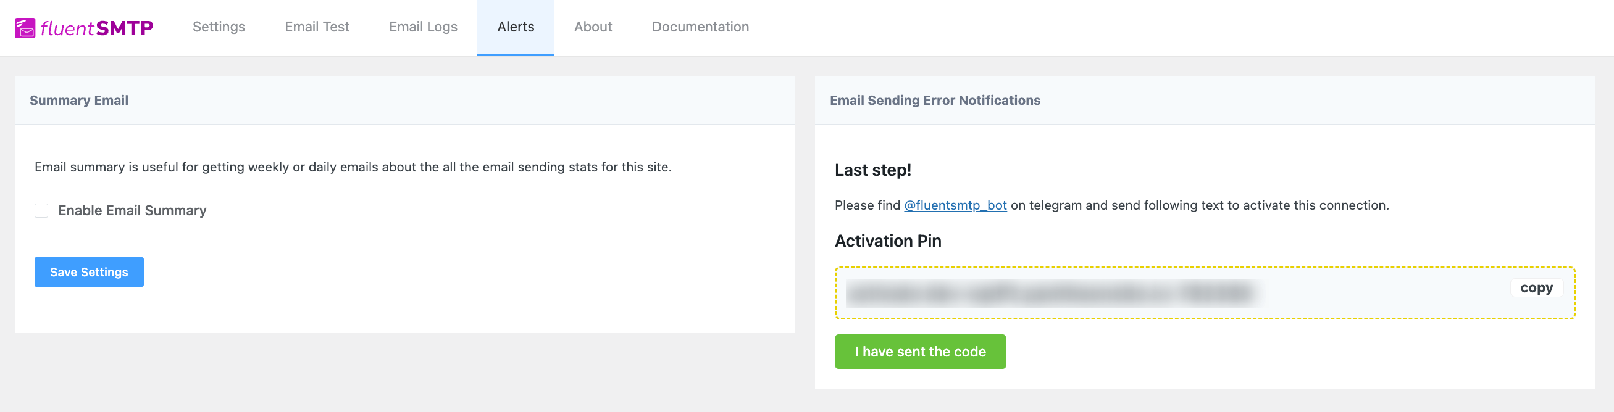Select the Alerts tab

tap(516, 27)
